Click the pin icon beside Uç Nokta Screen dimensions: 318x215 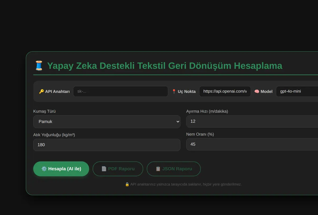pyautogui.click(x=174, y=91)
